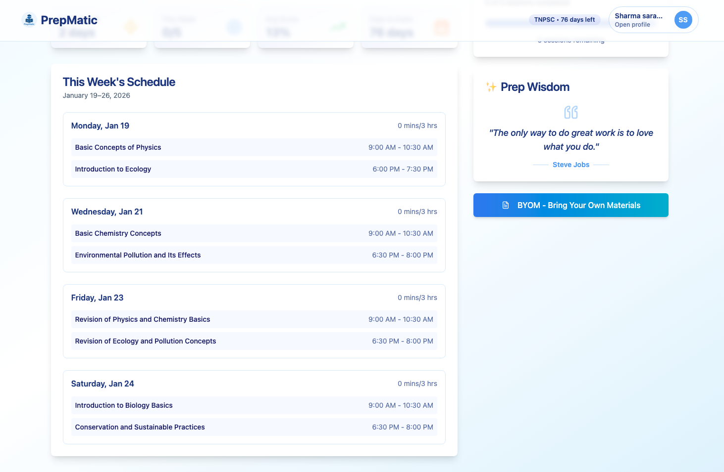Viewport: 724px width, 472px height.
Task: Open the Conservation and Sustainable Practices session
Action: point(254,427)
